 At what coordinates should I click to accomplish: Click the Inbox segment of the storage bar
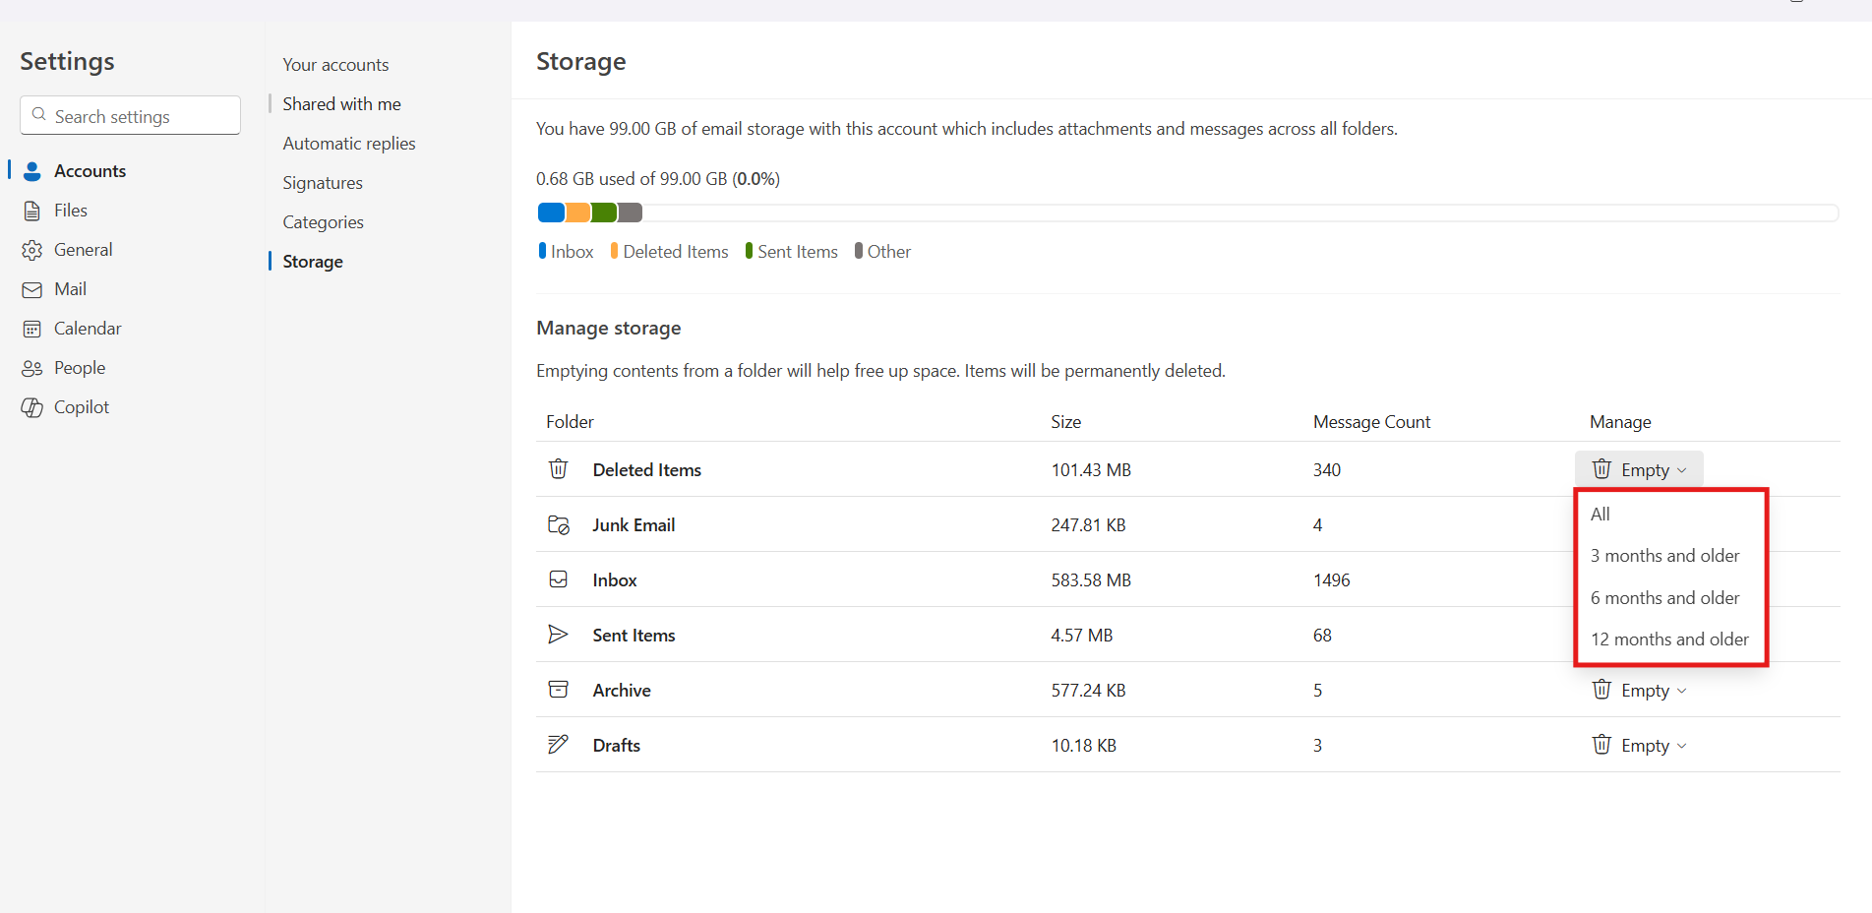pyautogui.click(x=550, y=212)
